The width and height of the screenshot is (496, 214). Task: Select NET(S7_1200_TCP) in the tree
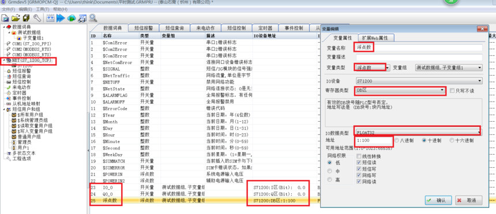(32, 60)
